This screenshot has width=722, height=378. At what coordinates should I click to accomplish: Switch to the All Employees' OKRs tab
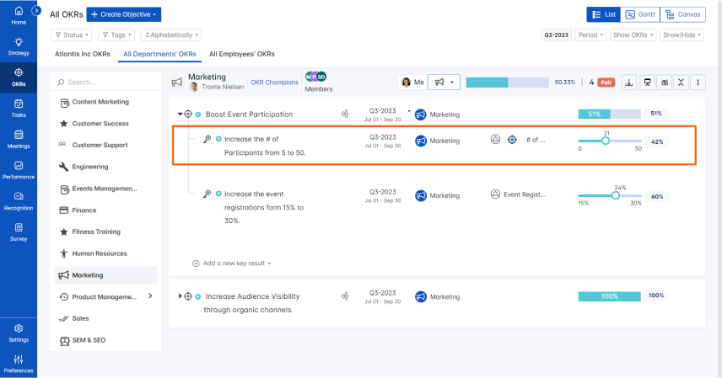tap(242, 54)
